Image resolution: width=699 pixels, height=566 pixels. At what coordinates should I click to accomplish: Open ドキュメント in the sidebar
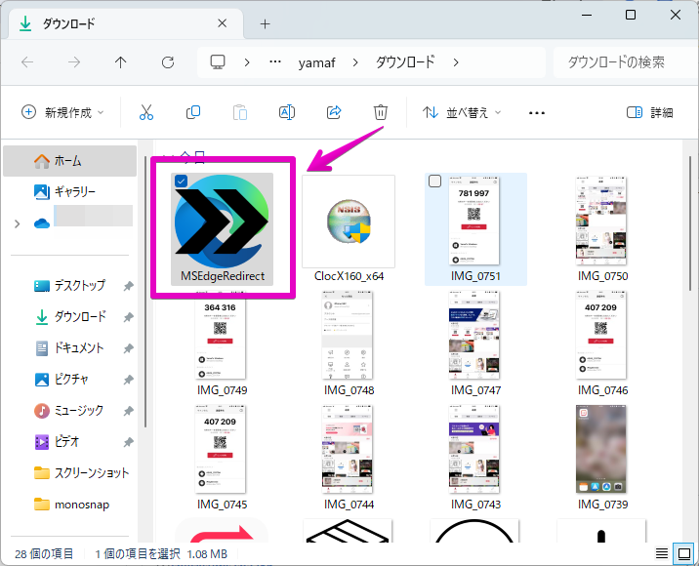coord(69,347)
